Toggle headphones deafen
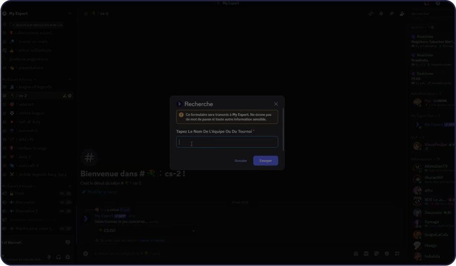The image size is (456, 266). click(58, 258)
